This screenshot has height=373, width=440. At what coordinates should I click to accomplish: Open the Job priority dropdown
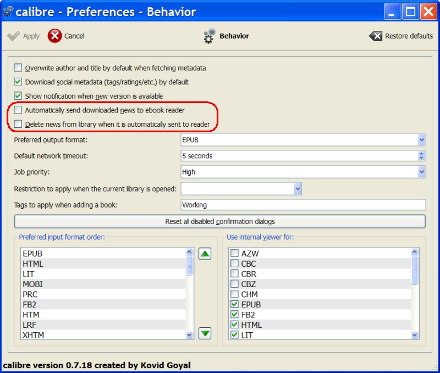click(x=421, y=172)
